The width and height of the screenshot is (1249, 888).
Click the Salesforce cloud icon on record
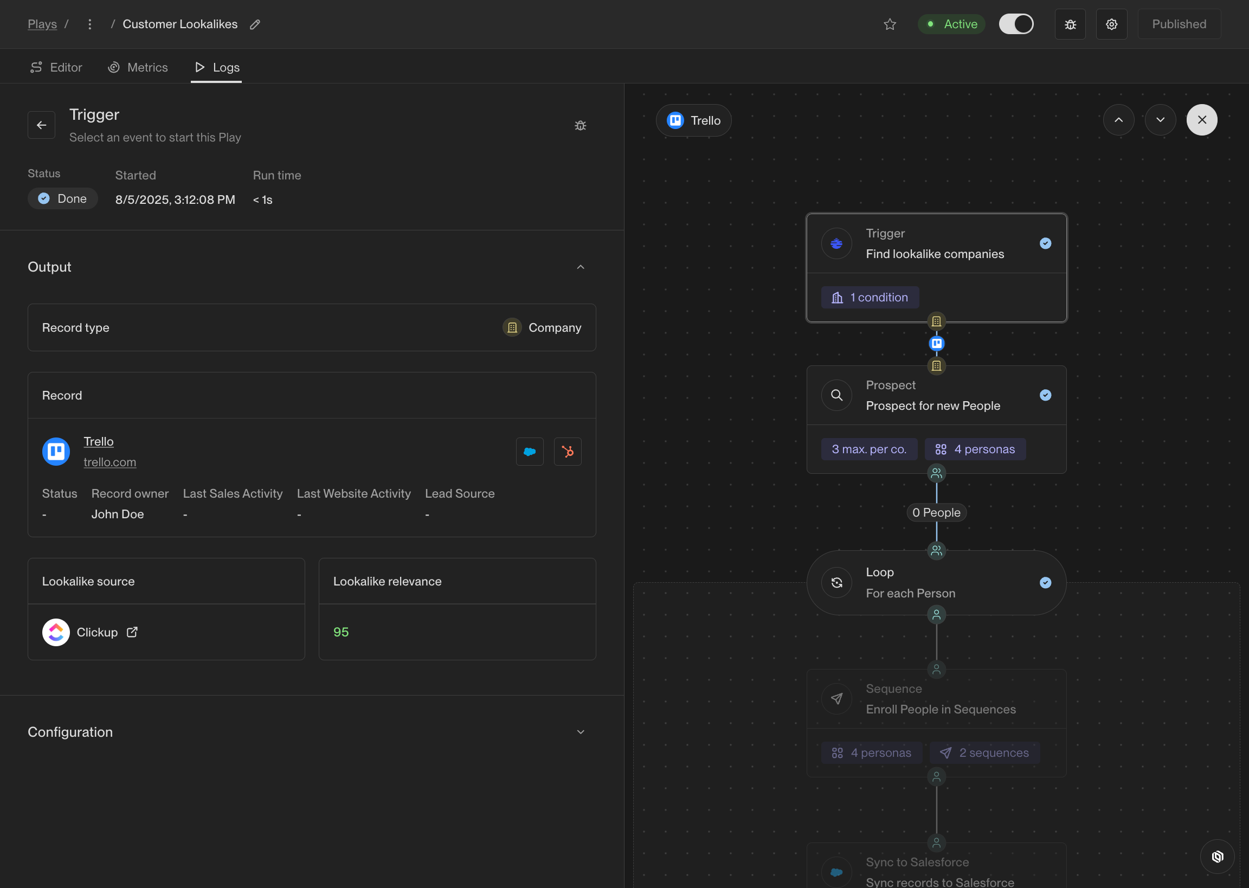[529, 452]
